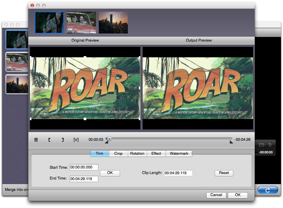The width and height of the screenshot is (283, 208).
Task: Click the elapsed time 00:00:03 label
Action: [x=96, y=140]
